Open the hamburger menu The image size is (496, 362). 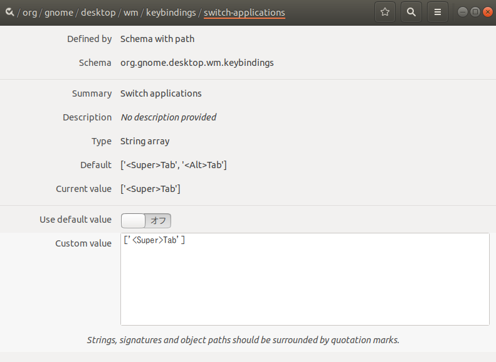pos(438,12)
